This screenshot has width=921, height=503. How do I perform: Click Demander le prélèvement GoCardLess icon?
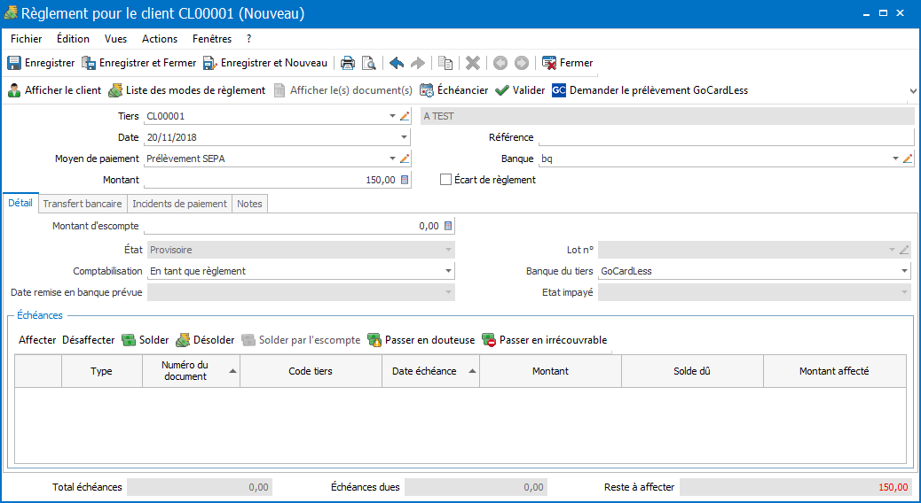(x=559, y=90)
